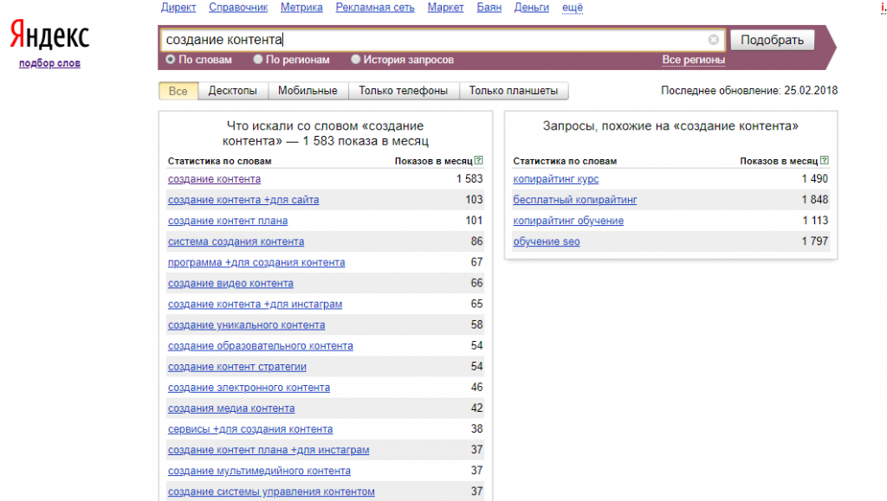
Task: Click the 103 count for +для сайта row
Action: 474,200
